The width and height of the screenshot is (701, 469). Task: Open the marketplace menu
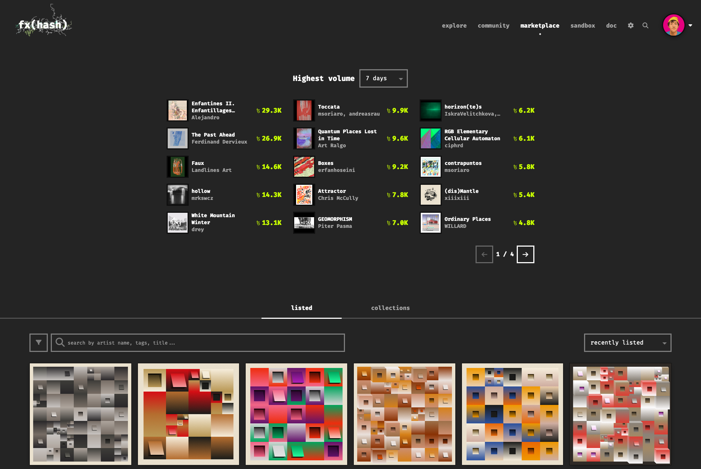pos(540,25)
